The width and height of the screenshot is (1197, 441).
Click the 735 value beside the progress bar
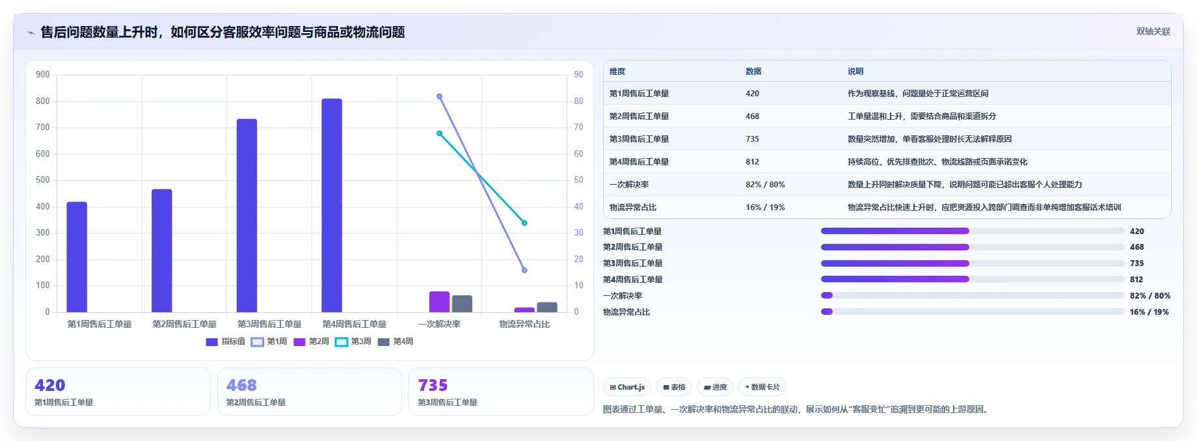coord(1136,263)
